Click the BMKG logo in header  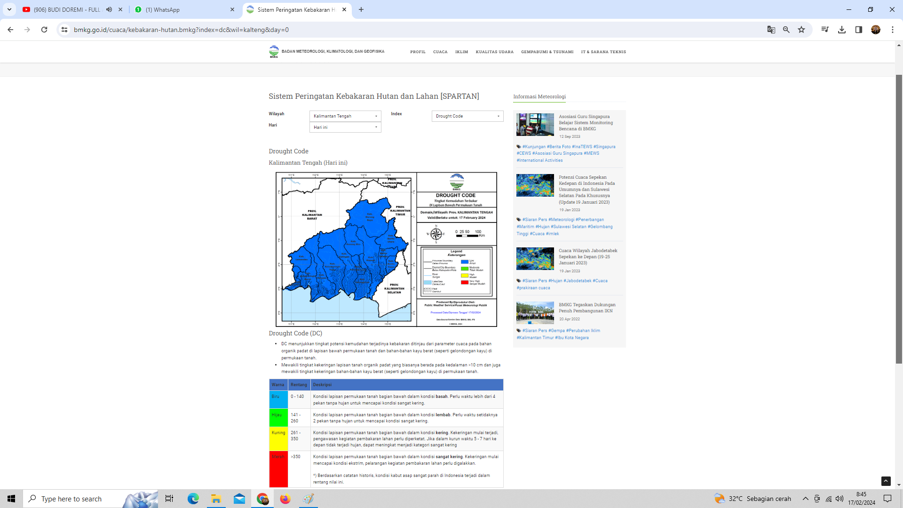274,52
